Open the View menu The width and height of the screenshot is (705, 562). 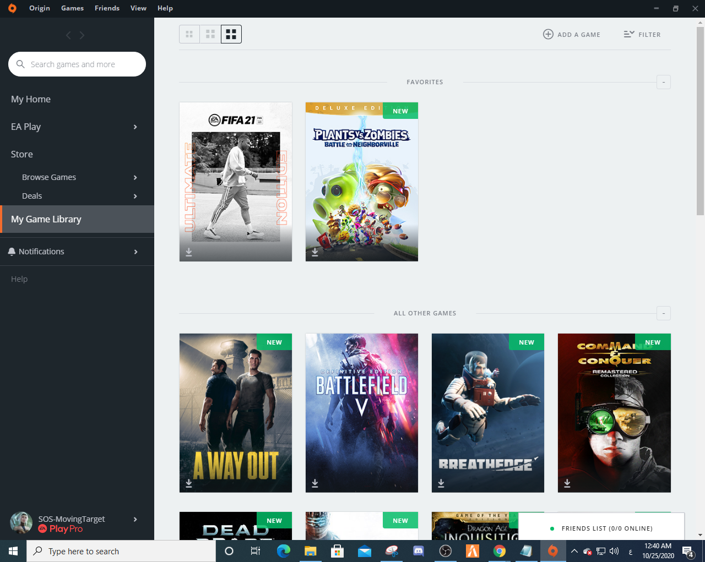click(x=138, y=8)
